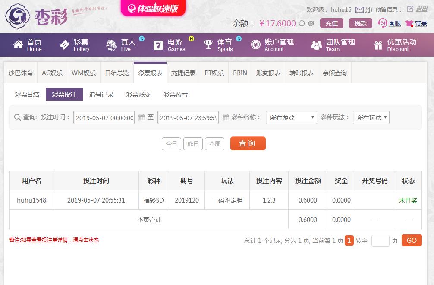
Task: Click the Account yen coin icon
Action: tap(255, 44)
